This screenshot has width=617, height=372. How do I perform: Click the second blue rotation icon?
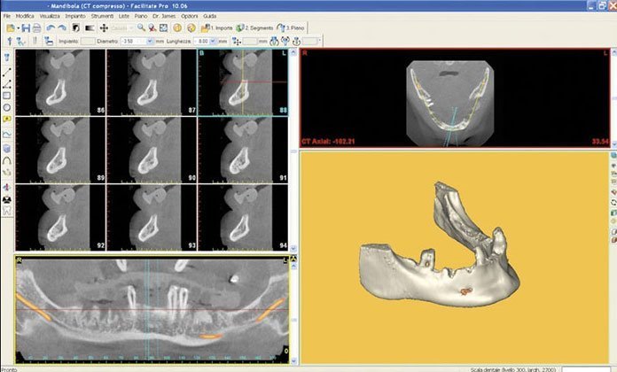pos(285,41)
